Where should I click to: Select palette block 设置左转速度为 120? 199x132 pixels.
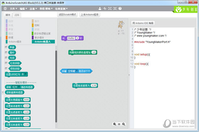pos(18,119)
